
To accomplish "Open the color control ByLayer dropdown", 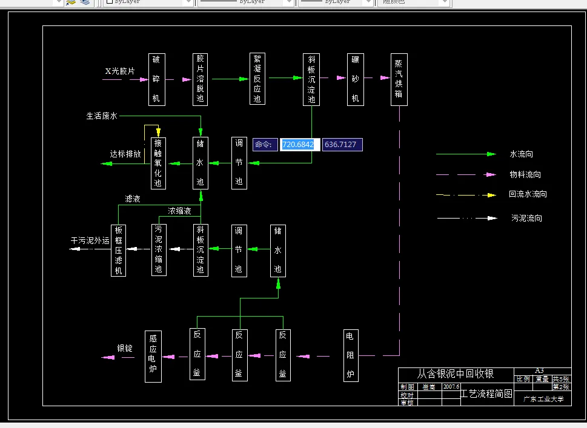I will click(x=188, y=2).
